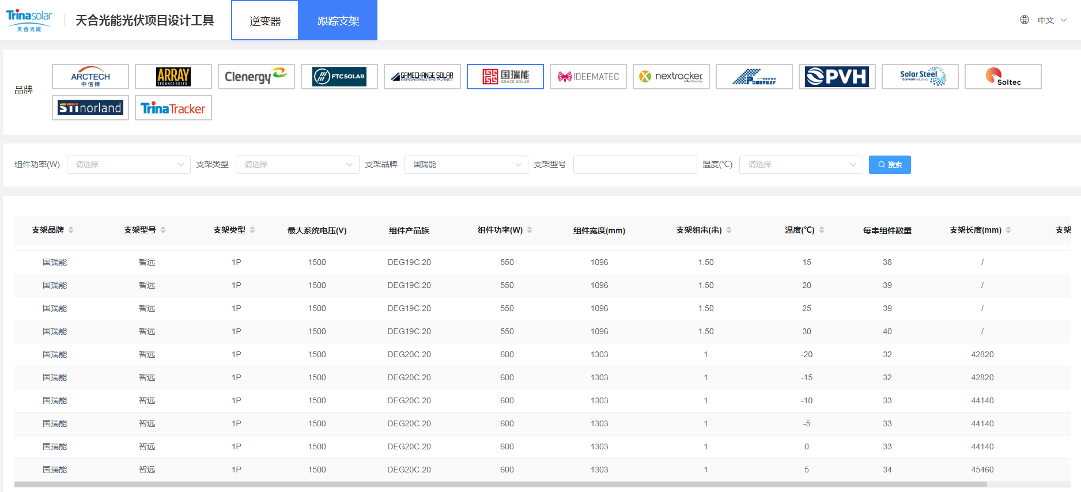This screenshot has height=492, width=1081.
Task: Open the 温度(℃) dropdown filter
Action: click(801, 165)
